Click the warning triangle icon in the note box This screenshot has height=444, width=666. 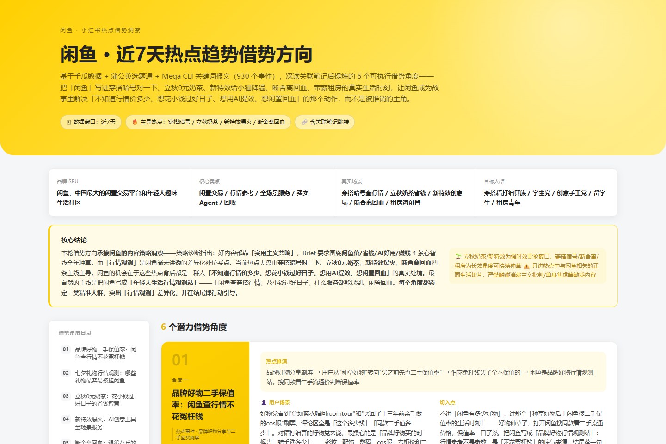(526, 266)
